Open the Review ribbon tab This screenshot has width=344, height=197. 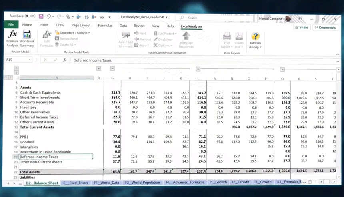coord(139,26)
